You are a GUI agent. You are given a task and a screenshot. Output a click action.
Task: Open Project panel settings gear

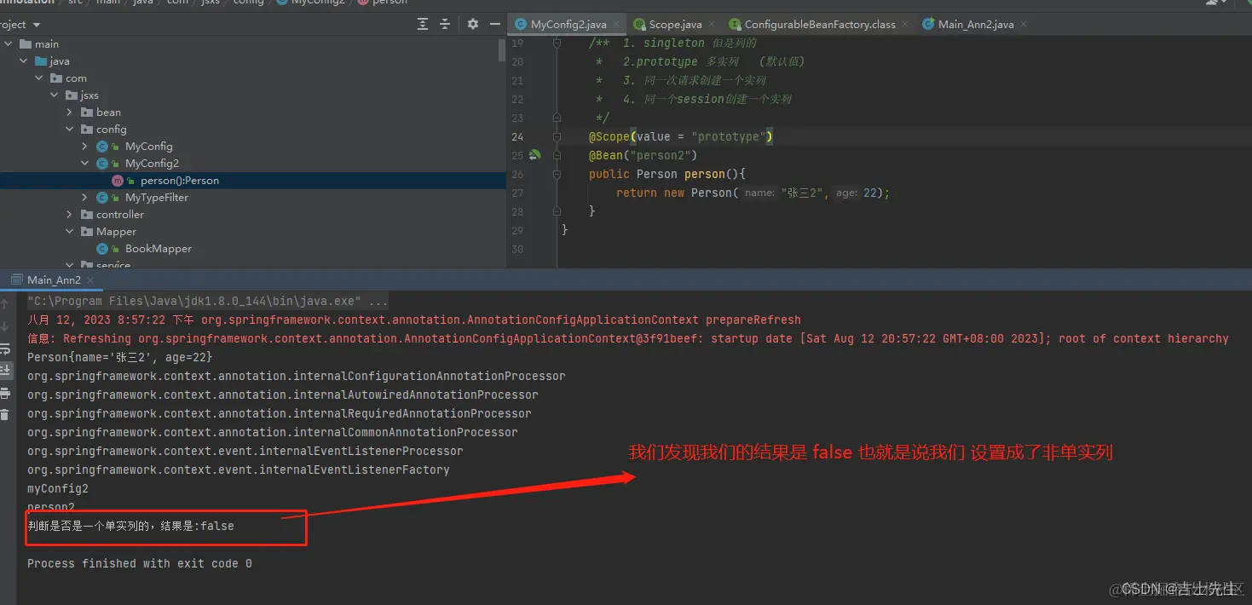point(473,25)
